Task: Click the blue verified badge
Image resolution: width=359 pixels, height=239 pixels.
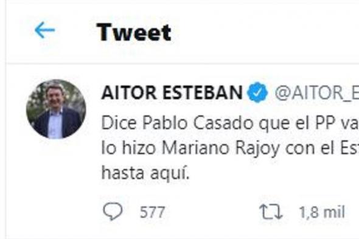Action: [257, 92]
